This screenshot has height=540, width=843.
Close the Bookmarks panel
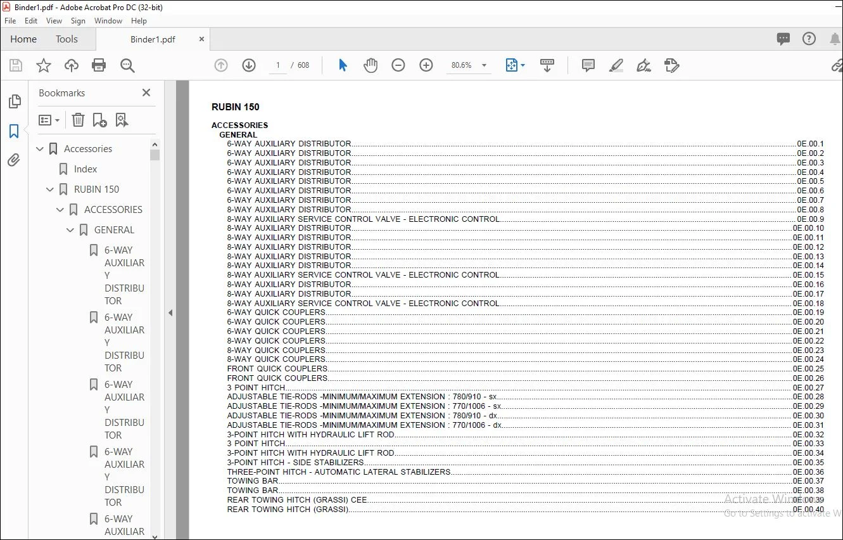[x=146, y=93]
